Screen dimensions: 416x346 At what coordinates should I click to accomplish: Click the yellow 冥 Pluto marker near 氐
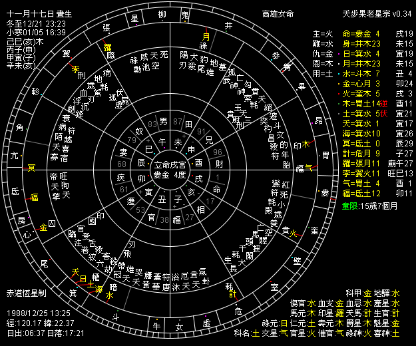(x=31, y=167)
